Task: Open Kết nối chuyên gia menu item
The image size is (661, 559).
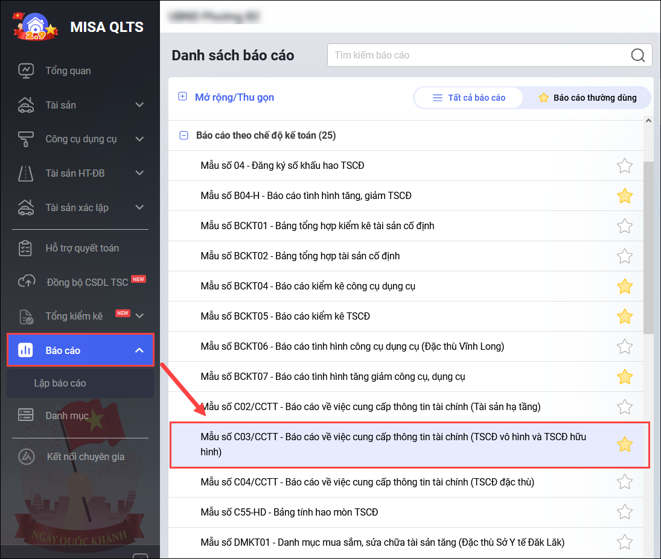Action: pyautogui.click(x=86, y=456)
